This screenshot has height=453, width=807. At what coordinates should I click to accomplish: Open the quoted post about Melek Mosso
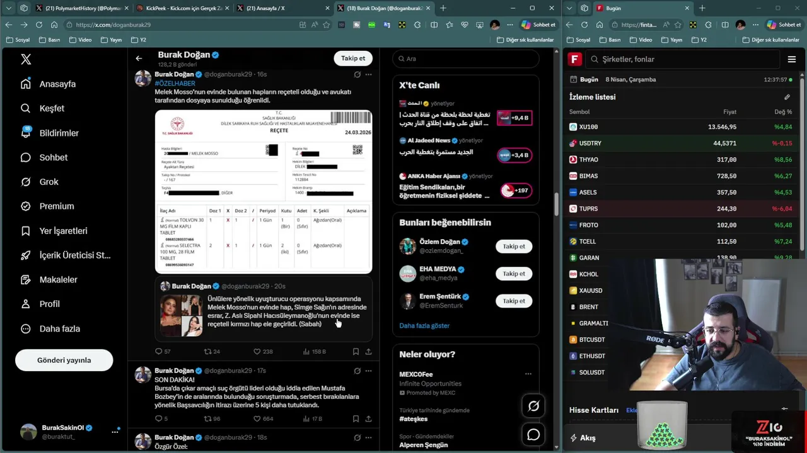point(264,308)
